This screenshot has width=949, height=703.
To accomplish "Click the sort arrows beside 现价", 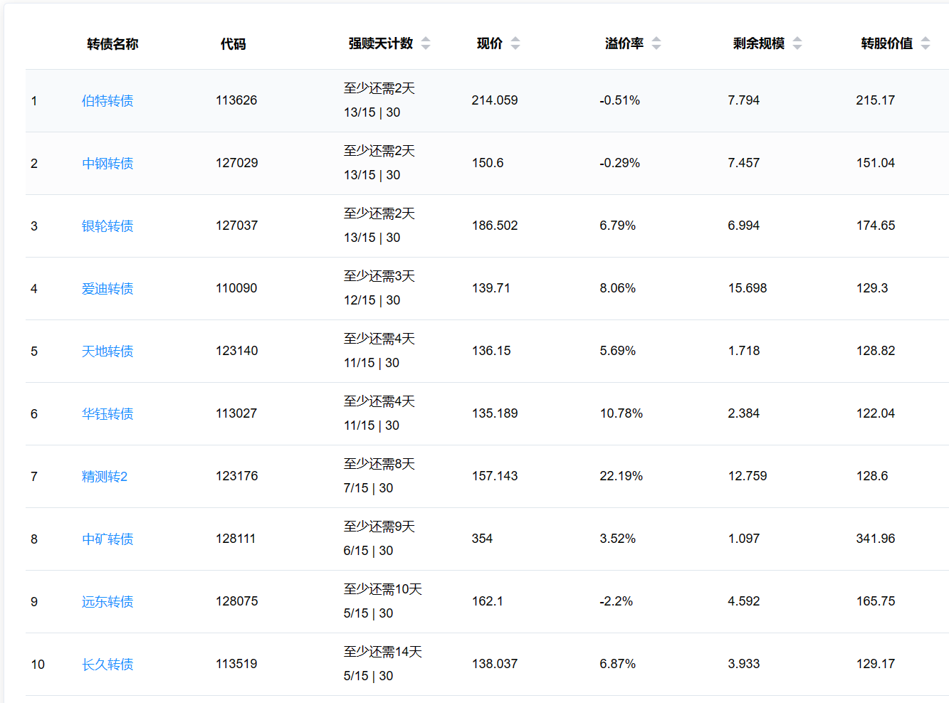I will point(515,43).
